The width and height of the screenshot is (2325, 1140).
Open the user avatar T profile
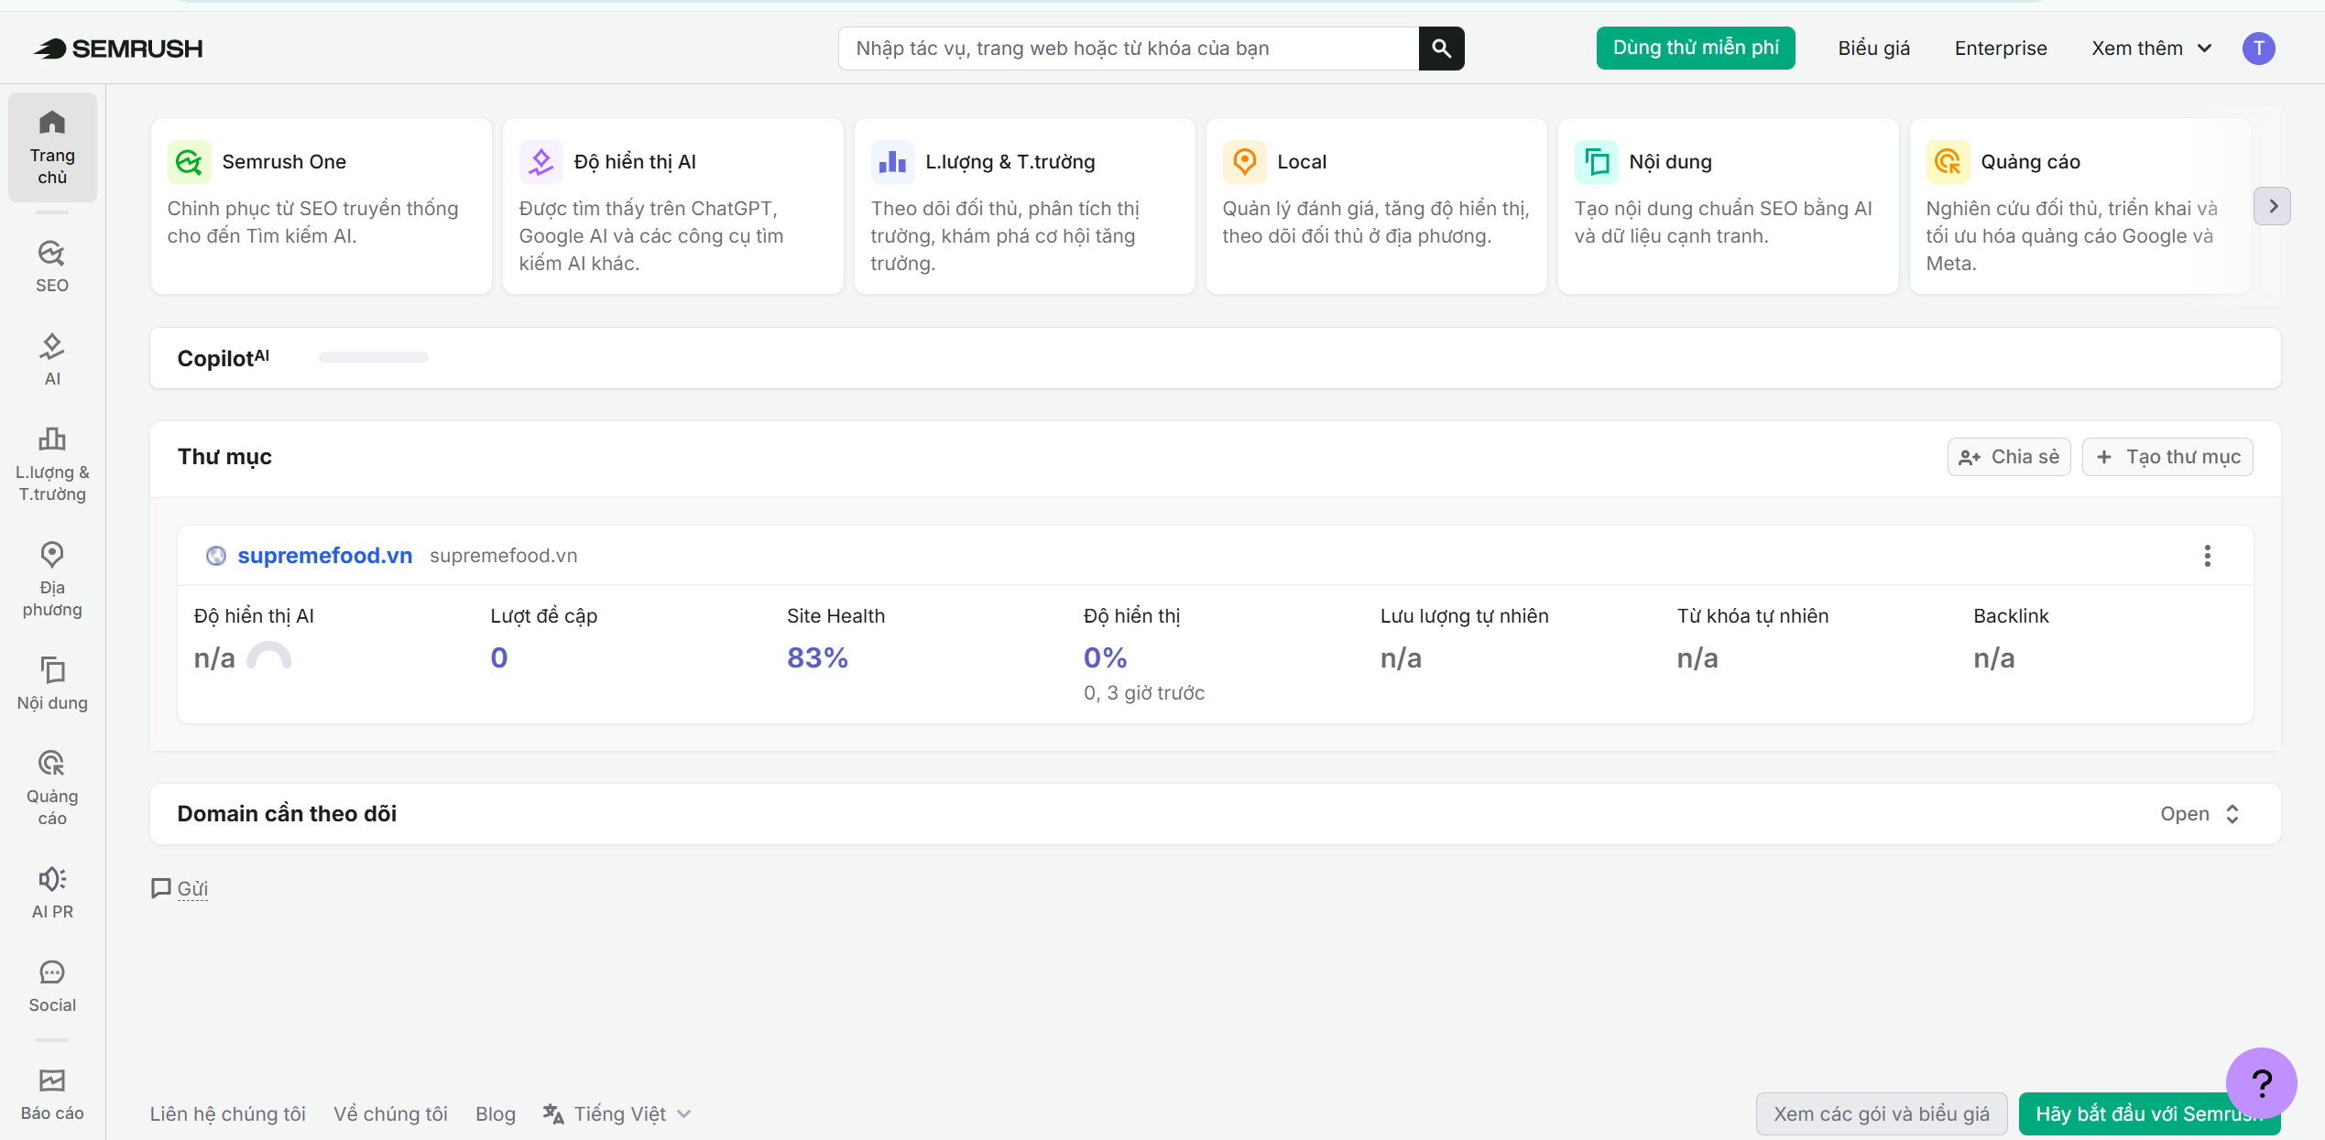(x=2258, y=49)
